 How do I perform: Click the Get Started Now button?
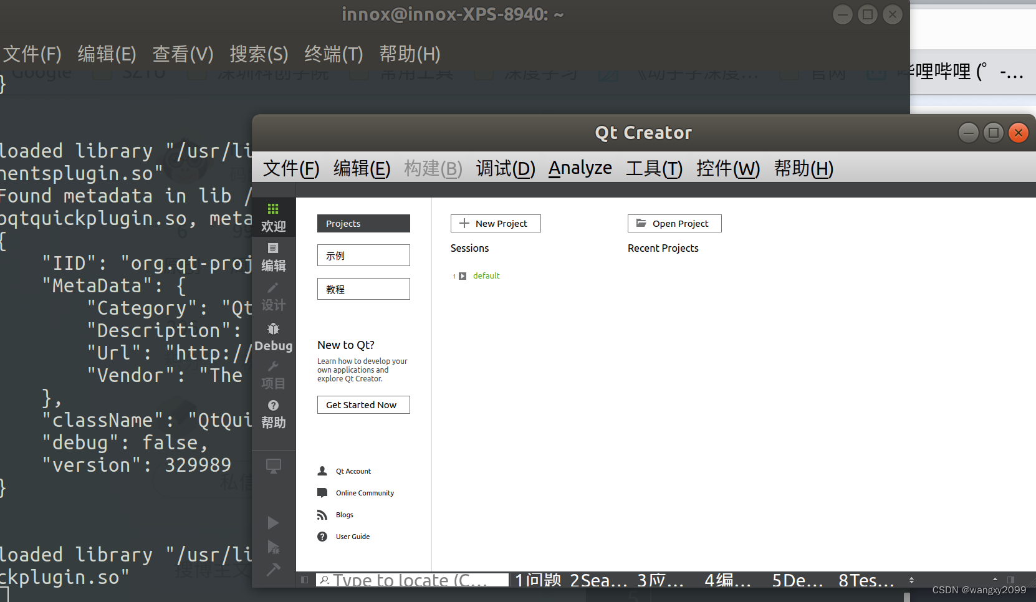pos(363,405)
